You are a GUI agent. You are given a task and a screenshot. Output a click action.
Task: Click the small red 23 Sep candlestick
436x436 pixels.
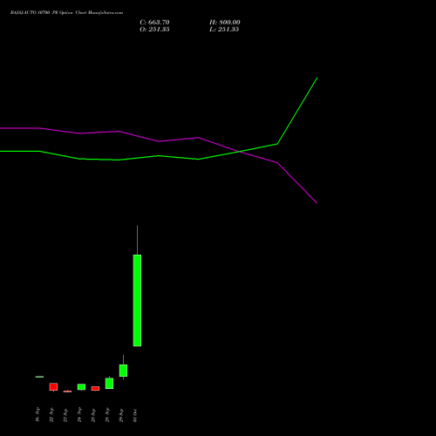click(67, 392)
